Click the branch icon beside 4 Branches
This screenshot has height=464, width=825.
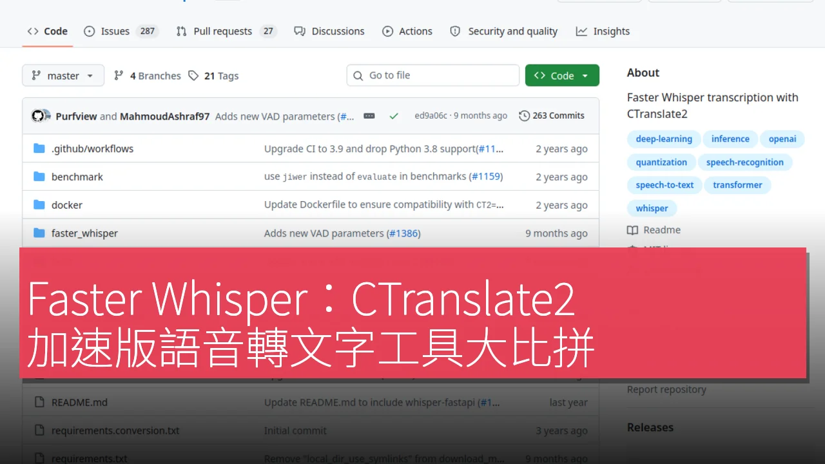coord(119,75)
